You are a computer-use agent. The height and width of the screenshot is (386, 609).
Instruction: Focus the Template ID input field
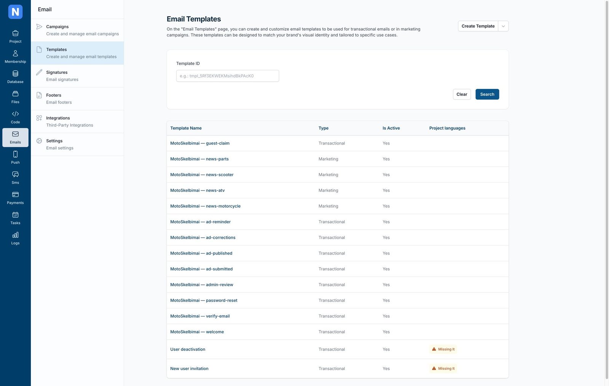(x=228, y=76)
